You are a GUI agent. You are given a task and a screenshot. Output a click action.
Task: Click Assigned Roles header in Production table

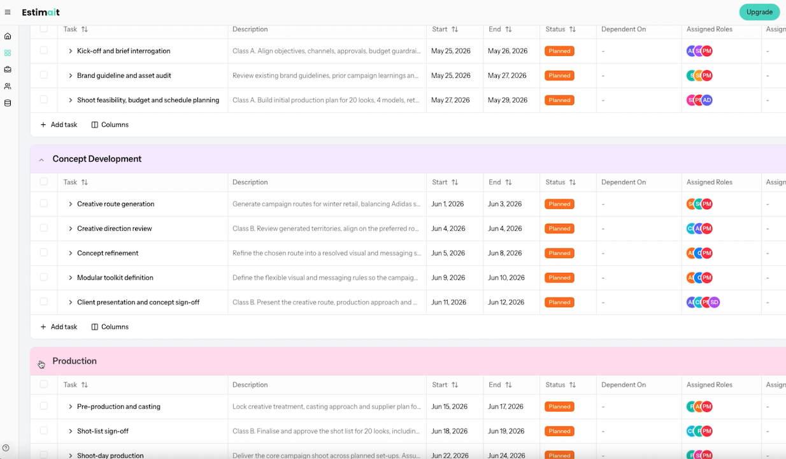[x=709, y=385]
